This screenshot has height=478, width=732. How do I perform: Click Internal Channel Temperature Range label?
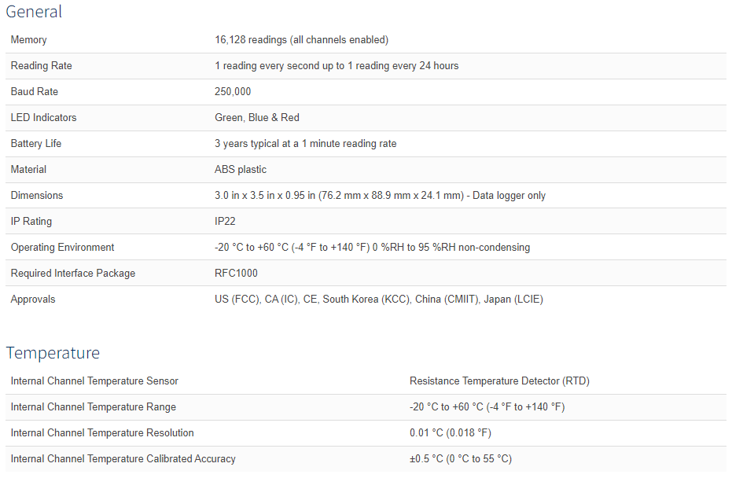pos(94,407)
